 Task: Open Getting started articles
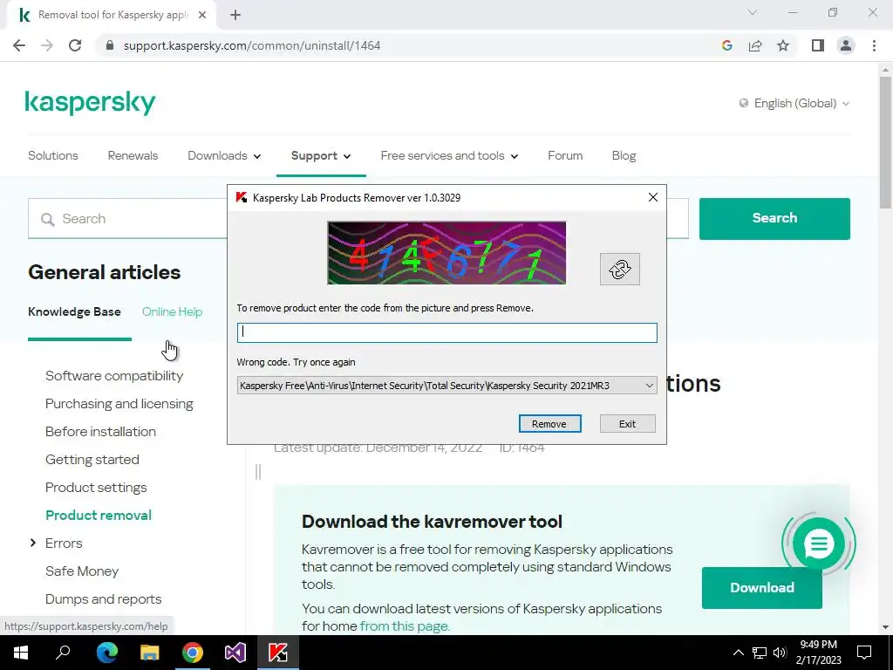point(92,459)
